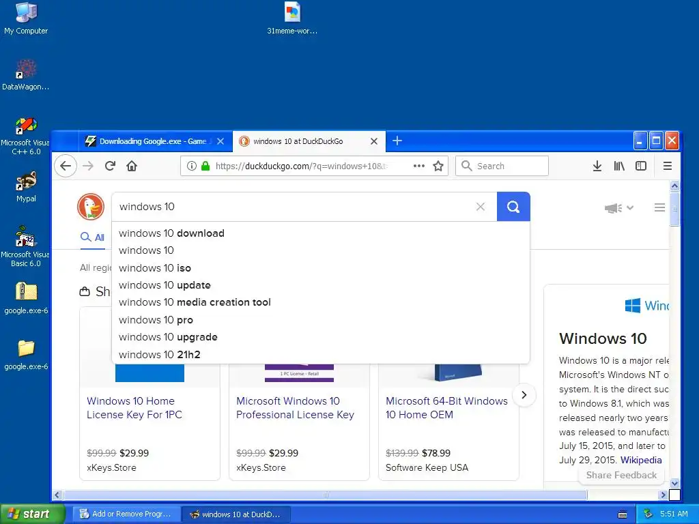
Task: Show next shopping results with arrow
Action: [x=524, y=395]
